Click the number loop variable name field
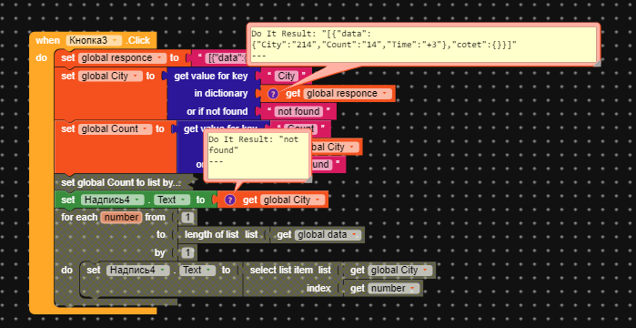Screen dimensions: 636x328 tap(122, 217)
